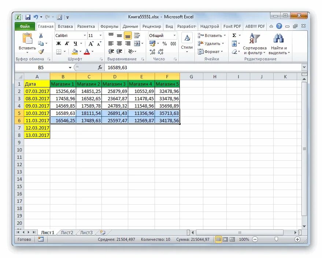Click the formula bar showing 16589,63
Screen dimensions: 322x258
click(x=203, y=67)
